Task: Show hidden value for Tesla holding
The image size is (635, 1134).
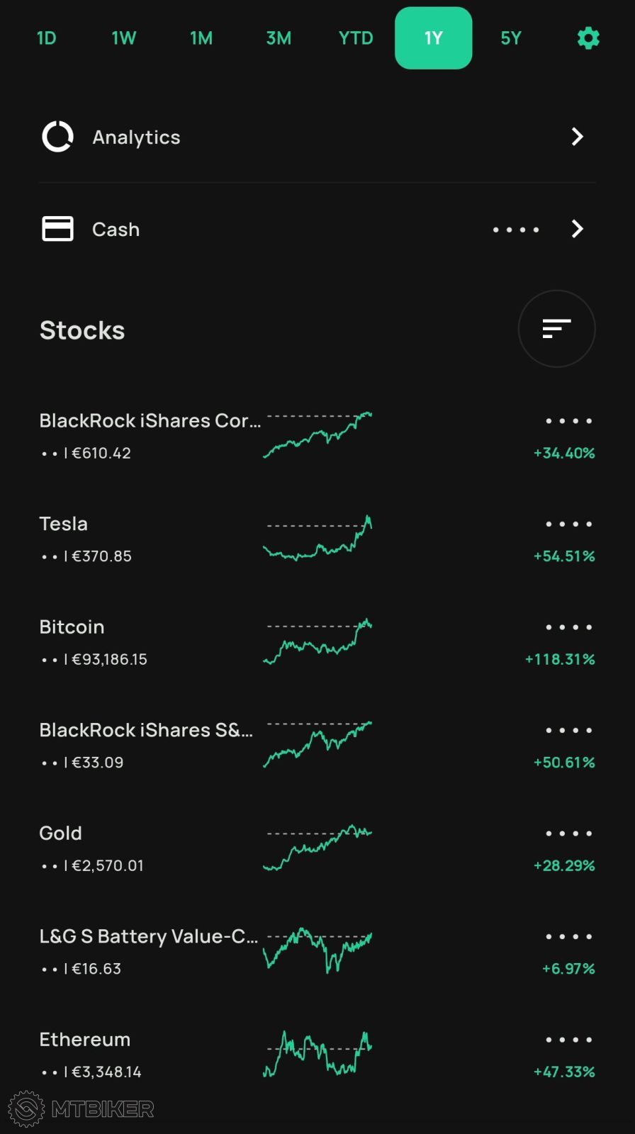Action: point(568,524)
